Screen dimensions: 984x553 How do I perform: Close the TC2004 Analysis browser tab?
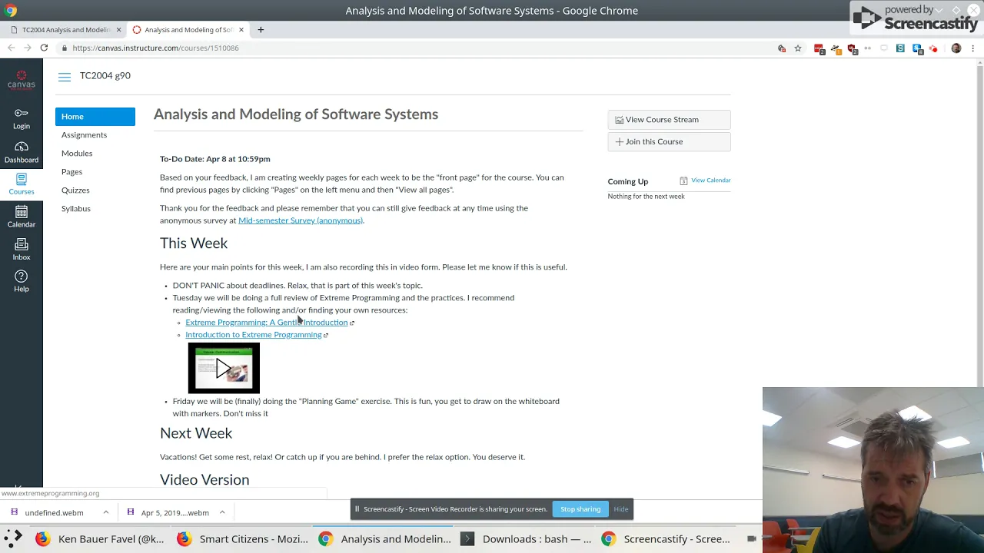click(x=118, y=29)
